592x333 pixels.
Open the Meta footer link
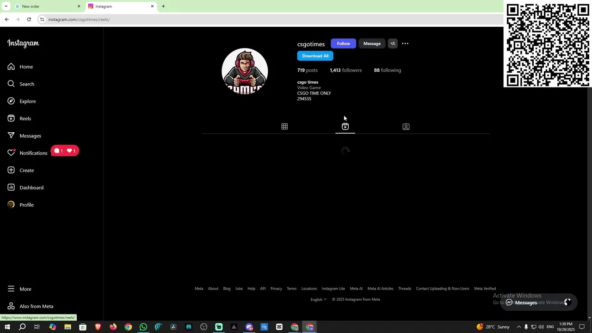[x=199, y=289]
